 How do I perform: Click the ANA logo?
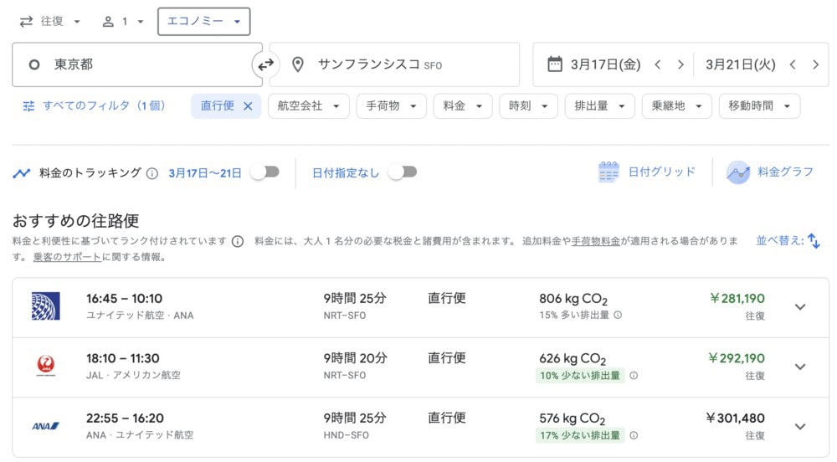45,426
